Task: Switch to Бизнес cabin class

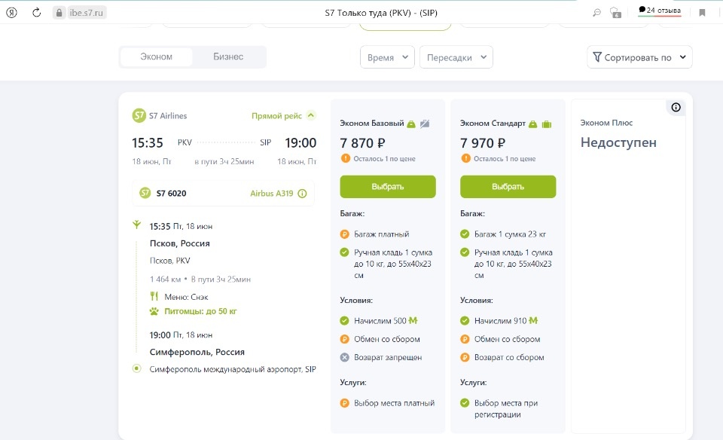Action: click(228, 57)
